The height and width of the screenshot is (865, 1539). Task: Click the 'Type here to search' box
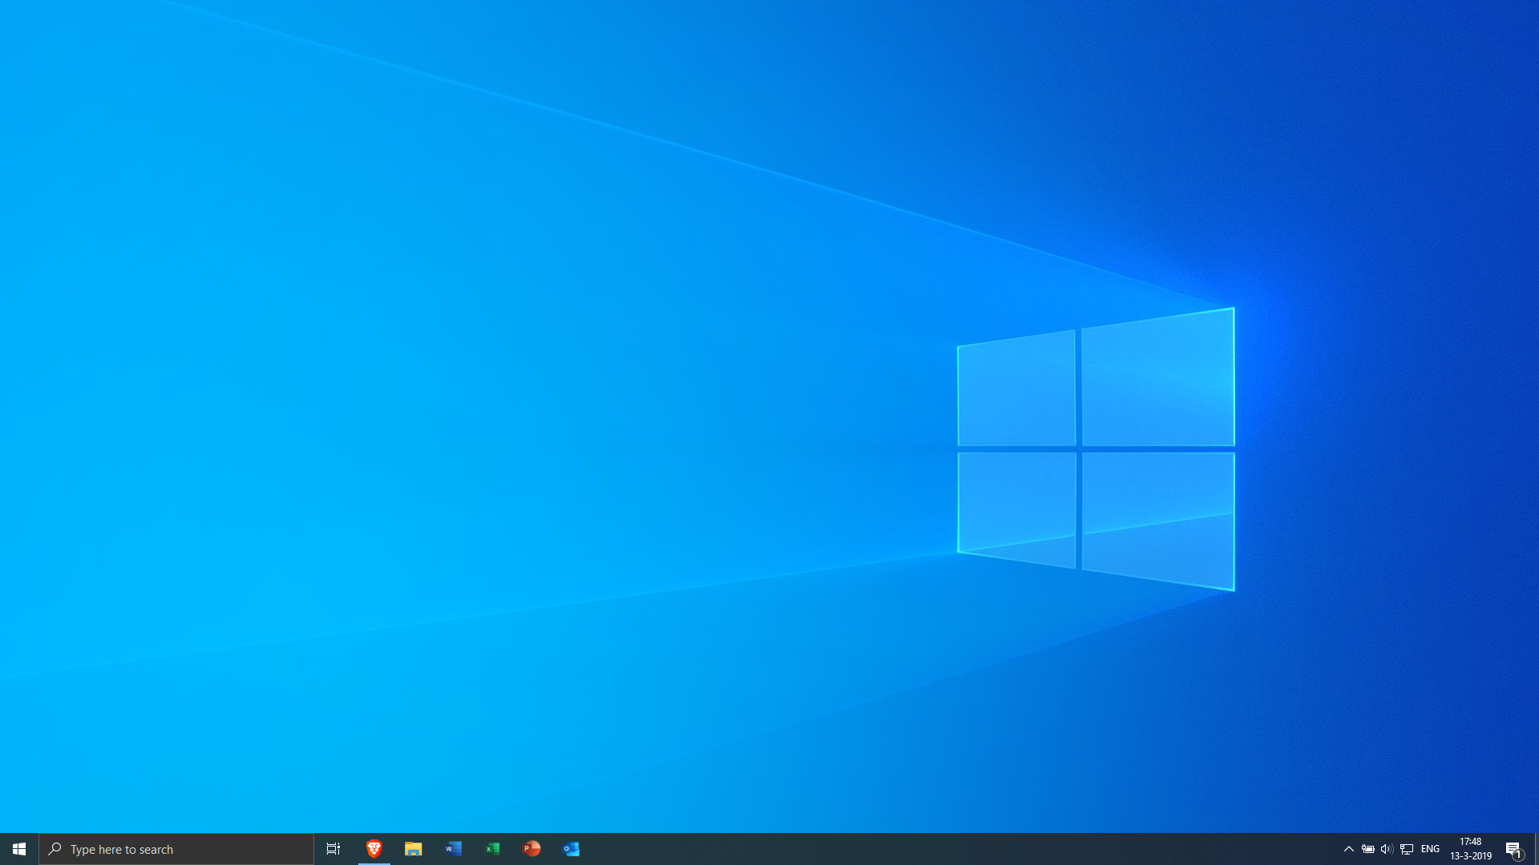click(x=176, y=849)
